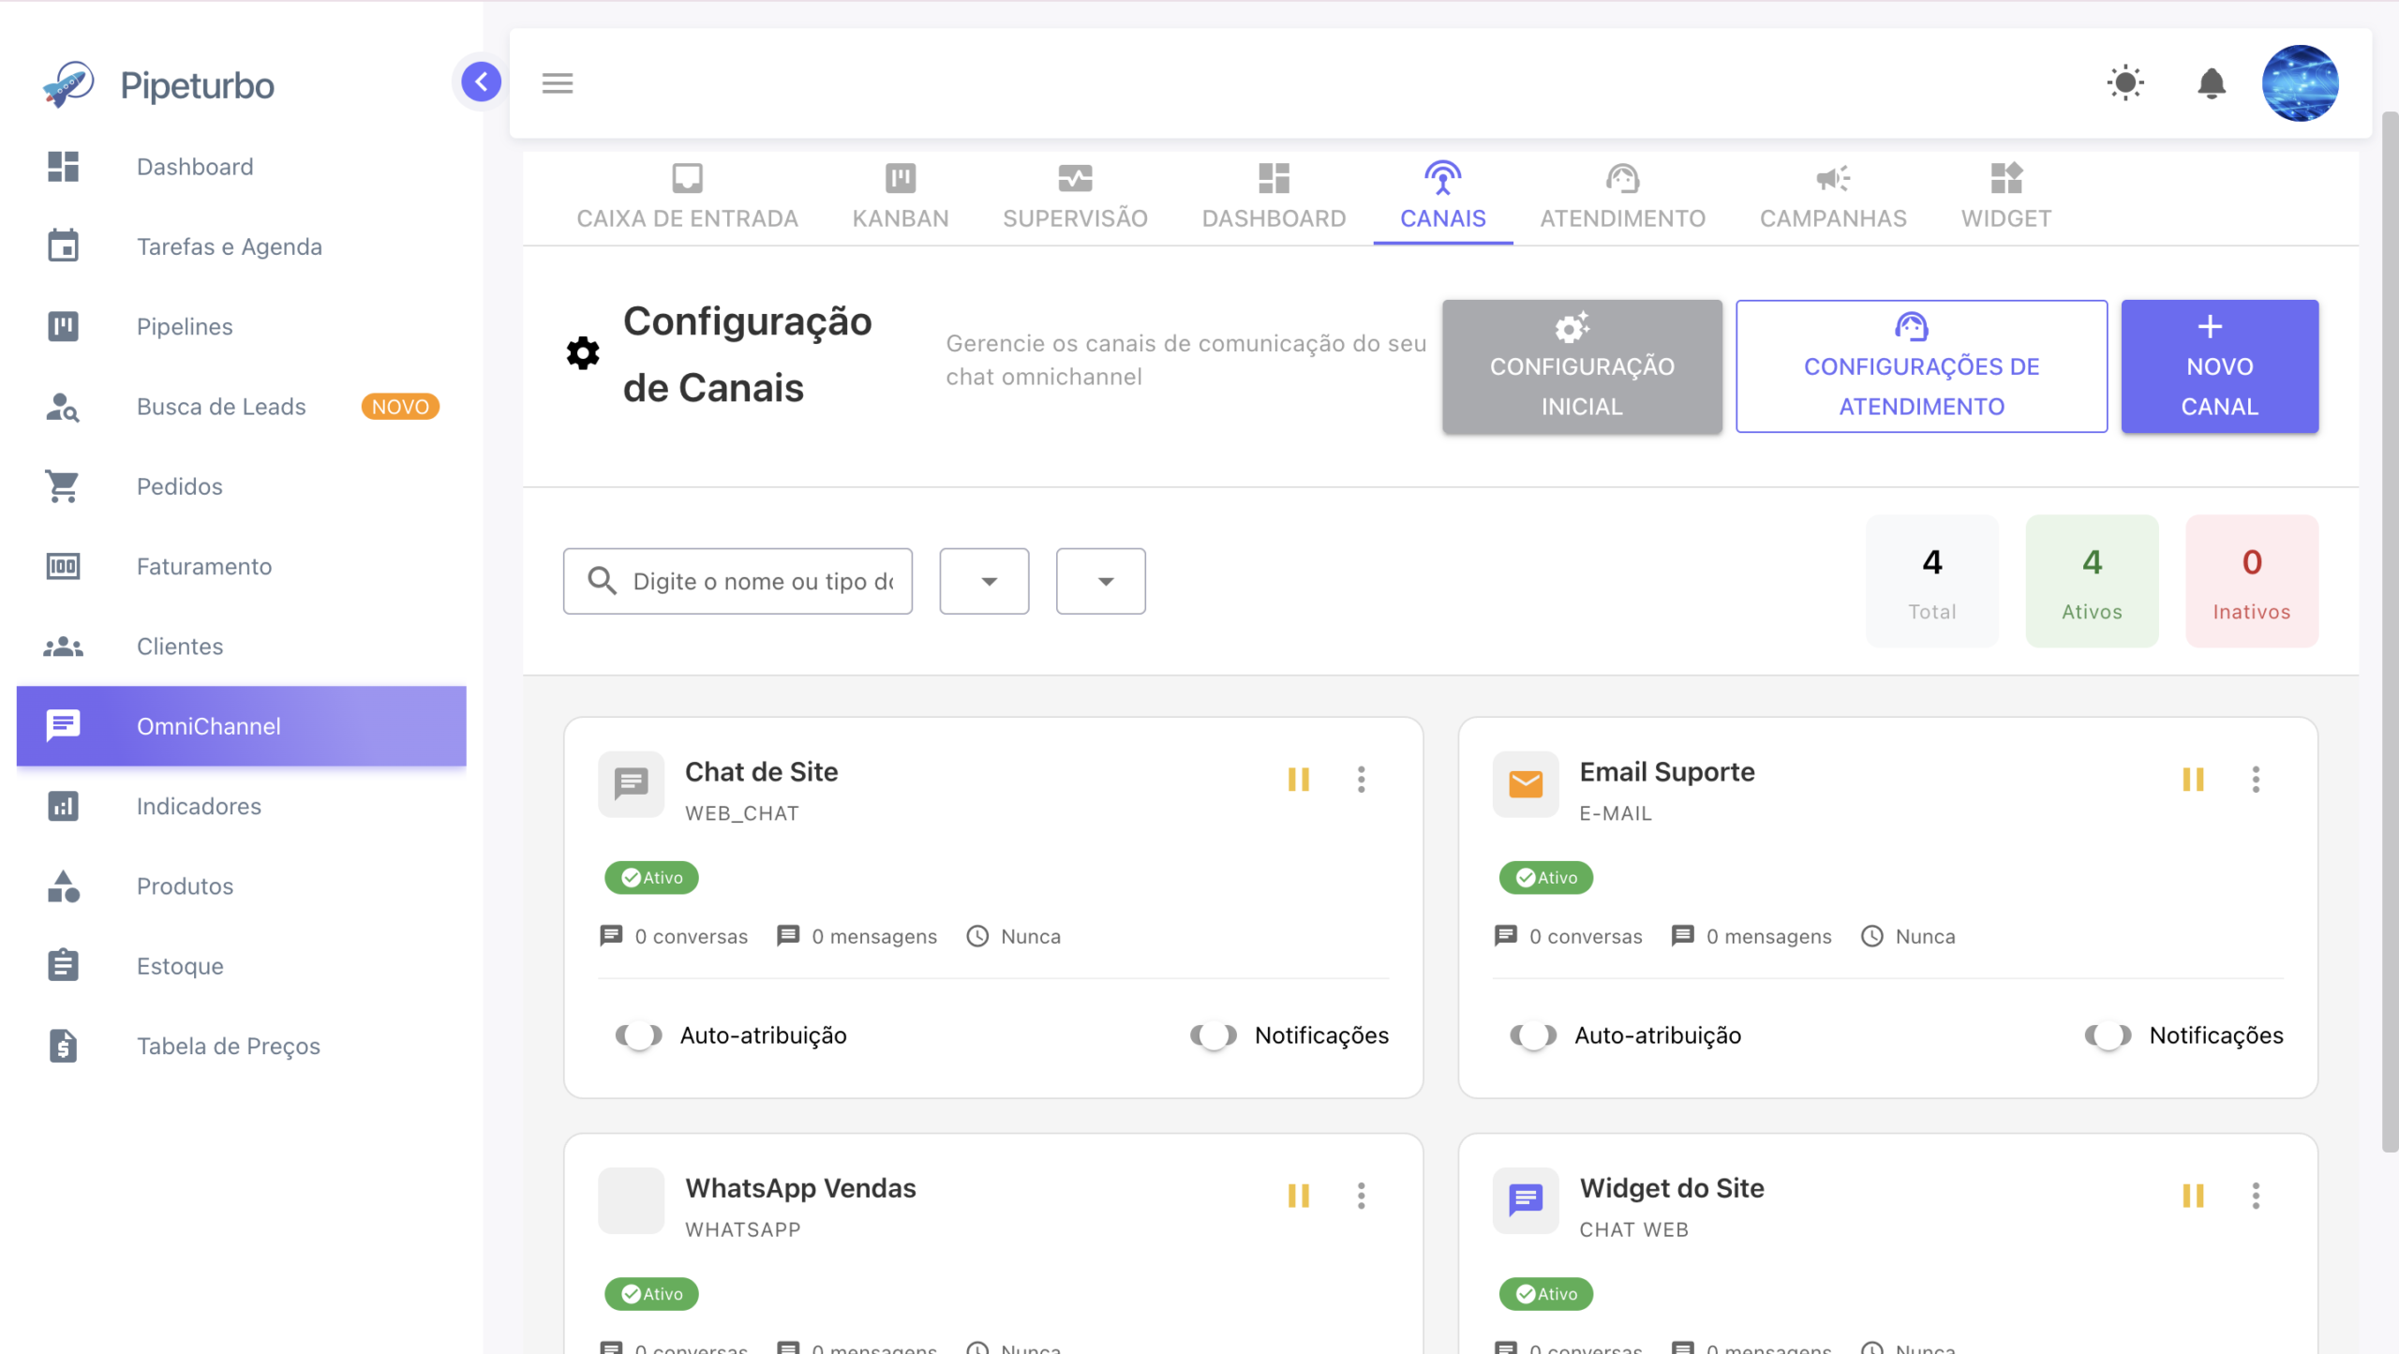Collapse sidebar with purple chevron button
2399x1354 pixels.
click(481, 82)
